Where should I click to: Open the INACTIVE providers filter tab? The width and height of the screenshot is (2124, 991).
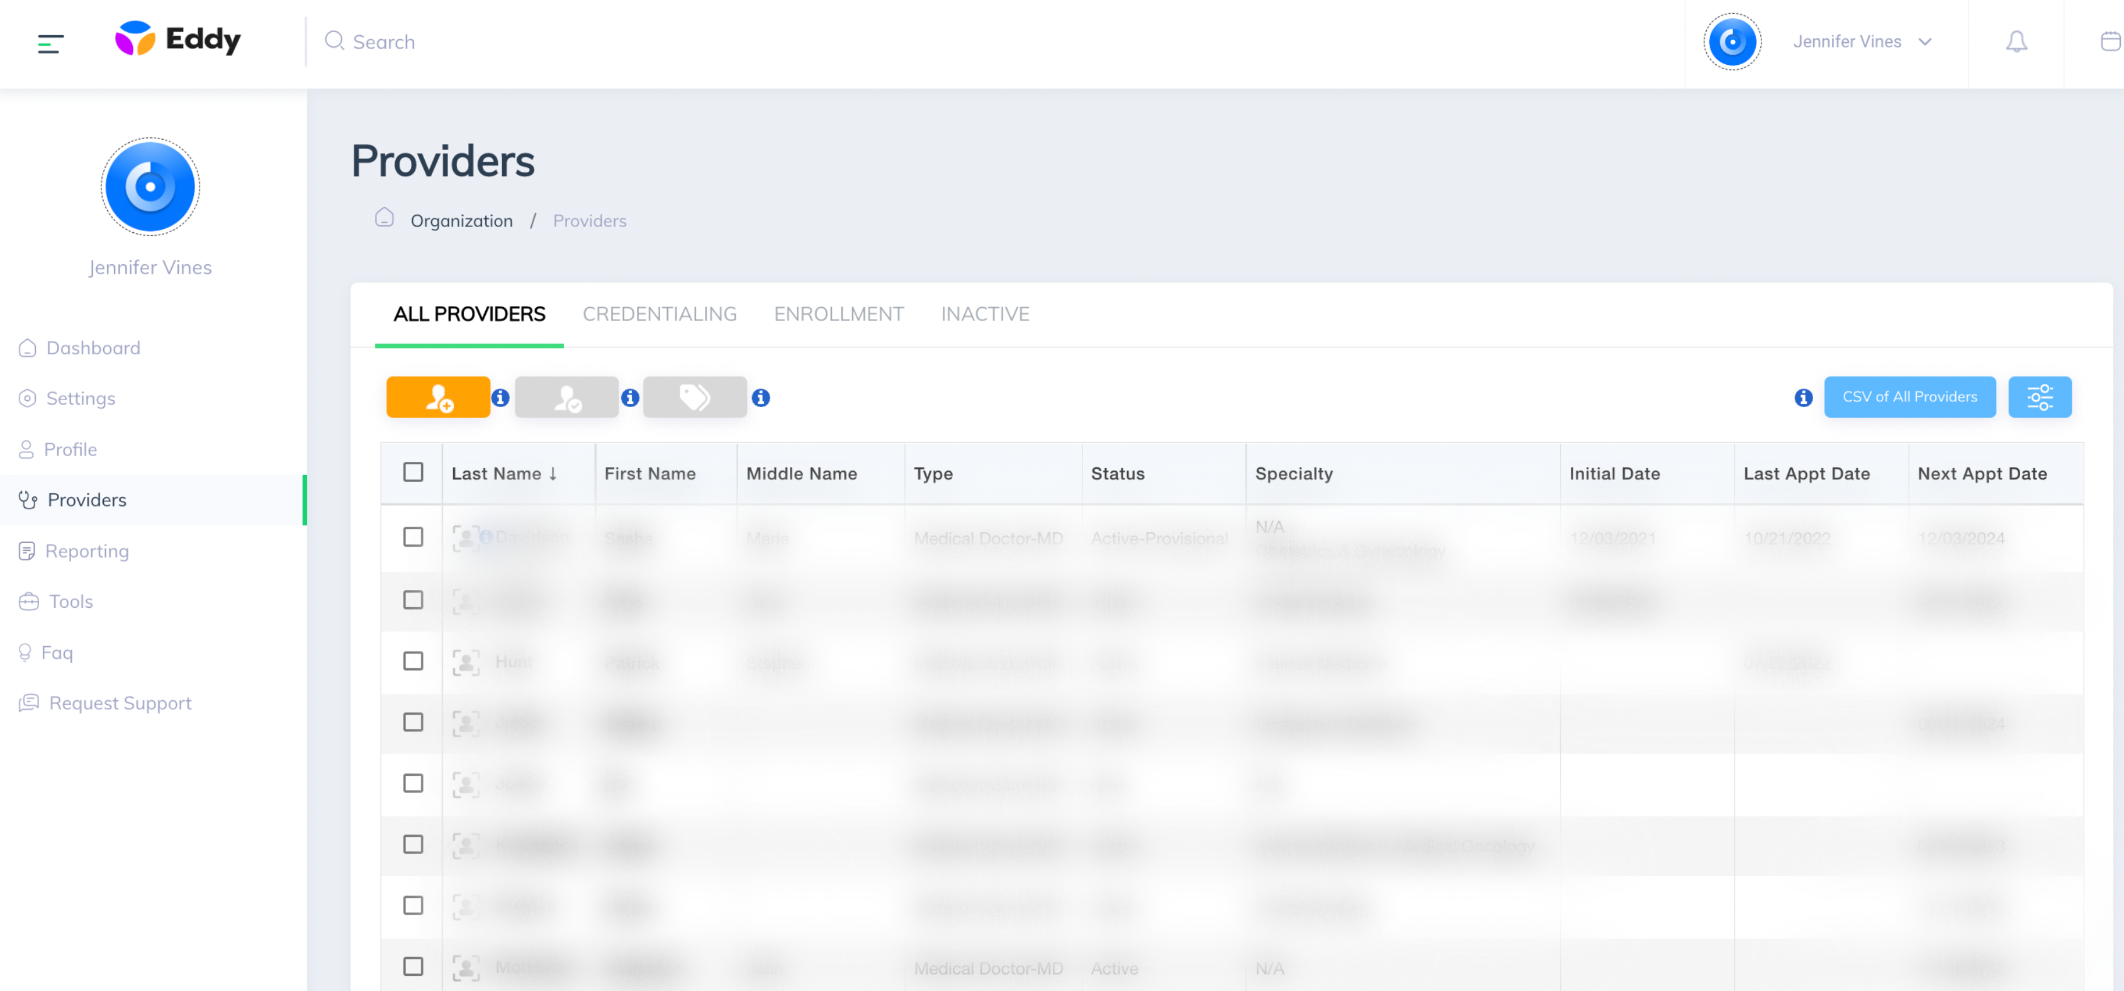tap(986, 313)
